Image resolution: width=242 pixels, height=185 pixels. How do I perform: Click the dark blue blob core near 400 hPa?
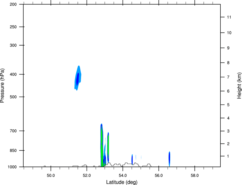click(78, 79)
